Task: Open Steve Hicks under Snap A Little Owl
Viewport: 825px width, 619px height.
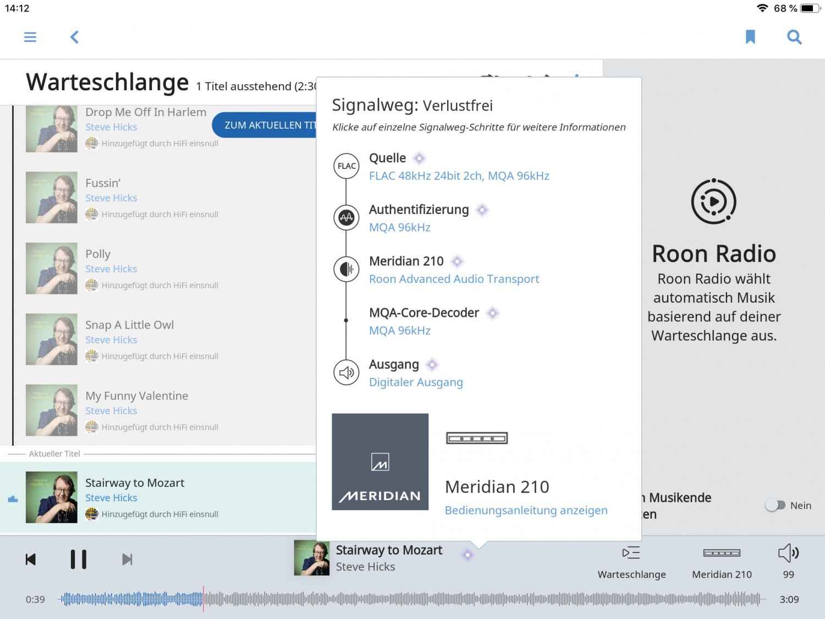Action: click(111, 340)
